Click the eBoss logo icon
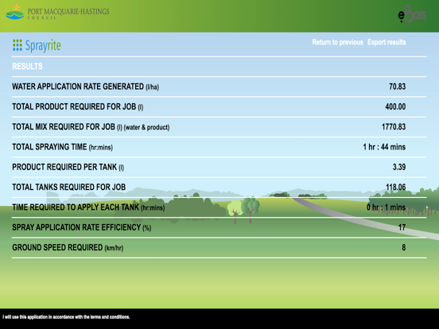 [x=412, y=14]
